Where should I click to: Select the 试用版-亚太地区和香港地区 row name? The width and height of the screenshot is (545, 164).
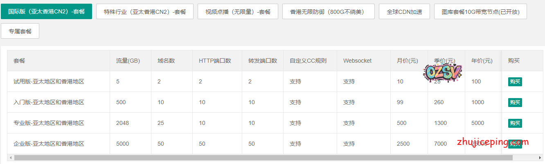49,81
